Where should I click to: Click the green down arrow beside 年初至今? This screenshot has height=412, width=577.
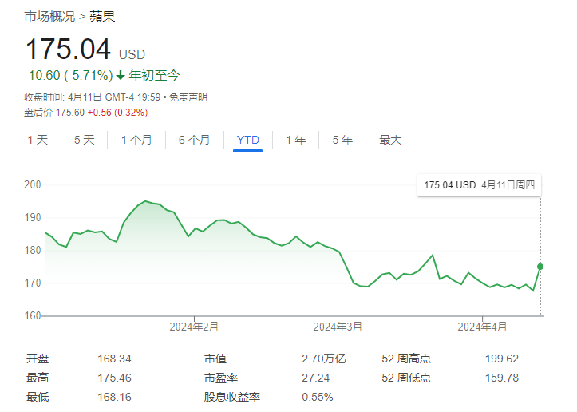[x=121, y=76]
